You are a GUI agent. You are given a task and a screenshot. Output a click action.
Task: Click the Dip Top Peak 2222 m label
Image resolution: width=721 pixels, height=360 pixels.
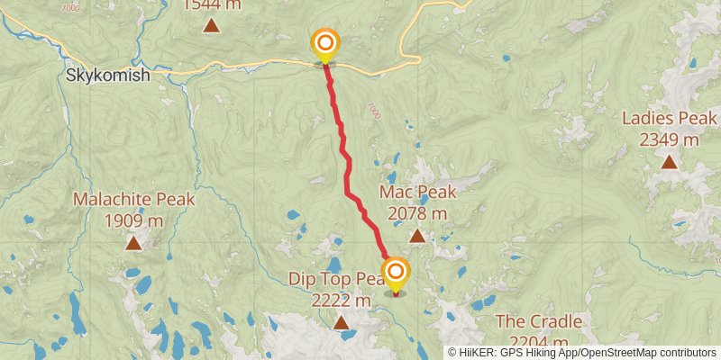(341, 289)
